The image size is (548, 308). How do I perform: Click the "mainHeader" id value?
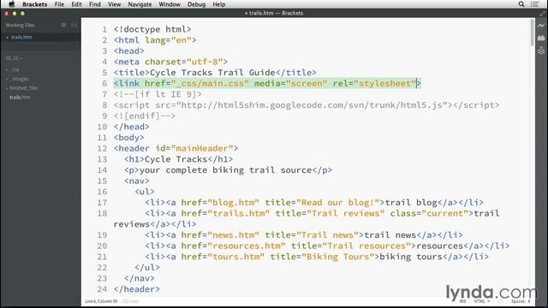(202, 148)
